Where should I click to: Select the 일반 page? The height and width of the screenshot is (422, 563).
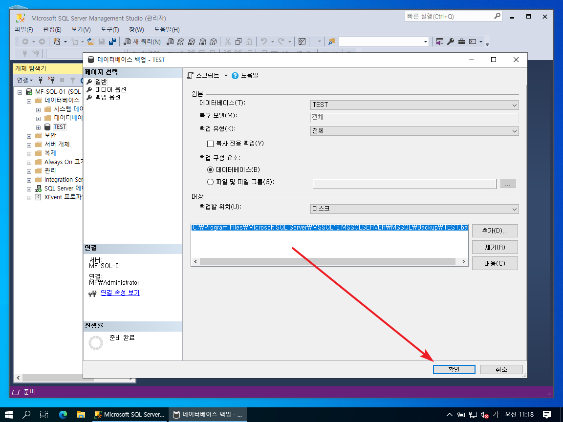coord(101,82)
